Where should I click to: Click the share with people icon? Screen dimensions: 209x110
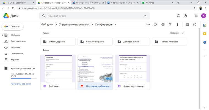pos(155,25)
